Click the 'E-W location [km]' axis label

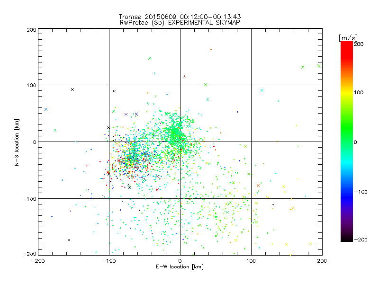[x=180, y=267]
